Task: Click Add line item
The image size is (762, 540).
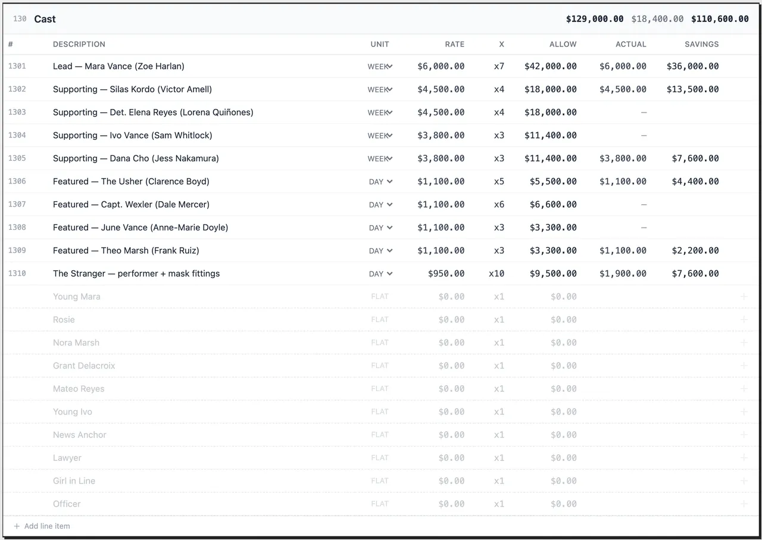Action: (42, 526)
